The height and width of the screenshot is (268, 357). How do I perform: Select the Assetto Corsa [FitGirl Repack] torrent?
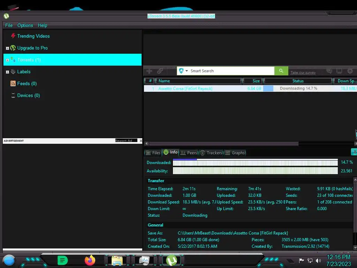tap(185, 88)
